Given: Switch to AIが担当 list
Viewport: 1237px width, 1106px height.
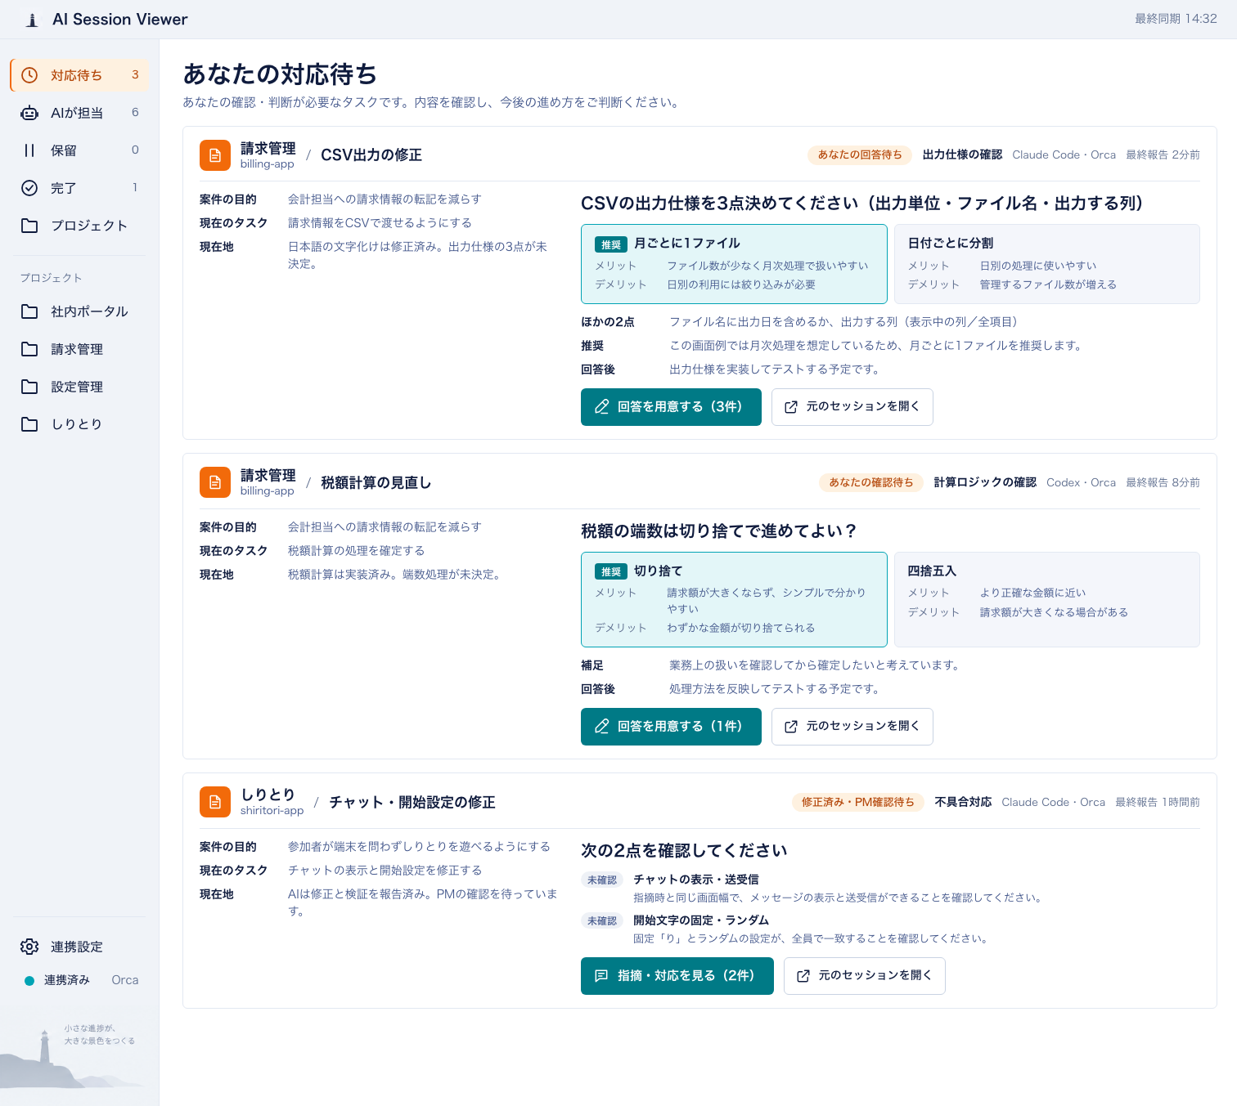Looking at the screenshot, I should (x=79, y=113).
